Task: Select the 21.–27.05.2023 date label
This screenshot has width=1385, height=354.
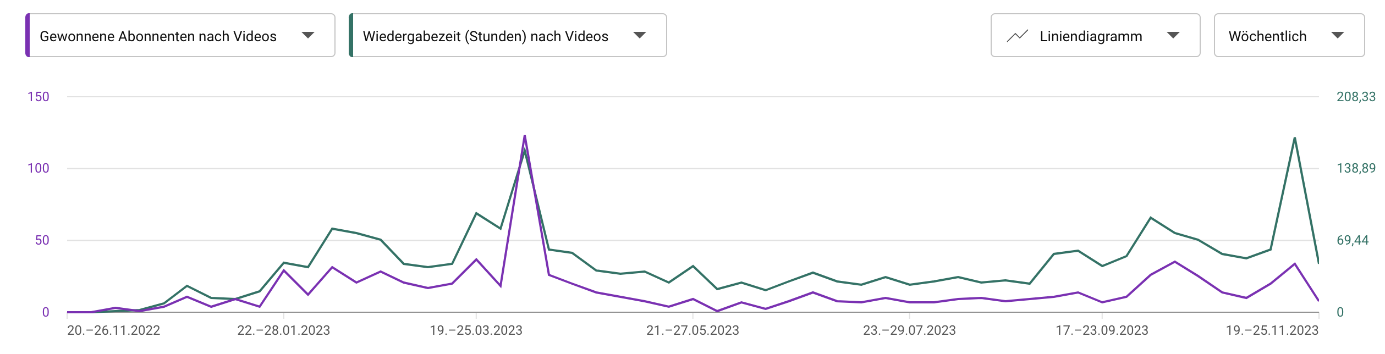Action: click(x=692, y=330)
